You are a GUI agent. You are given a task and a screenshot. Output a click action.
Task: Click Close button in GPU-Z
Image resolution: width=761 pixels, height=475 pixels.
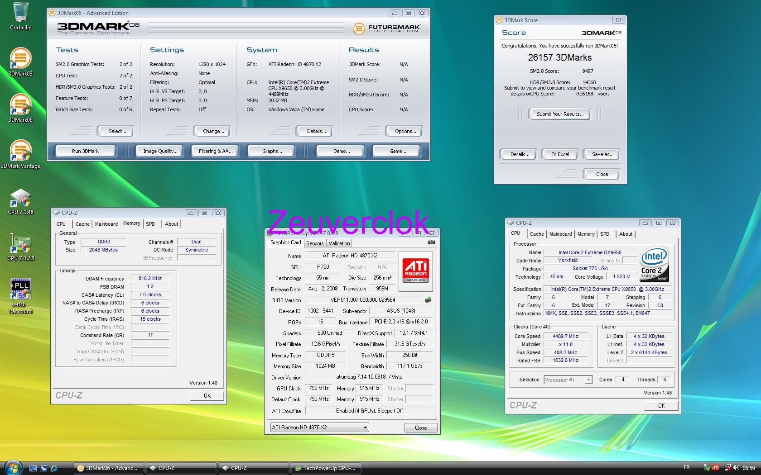[x=421, y=428]
